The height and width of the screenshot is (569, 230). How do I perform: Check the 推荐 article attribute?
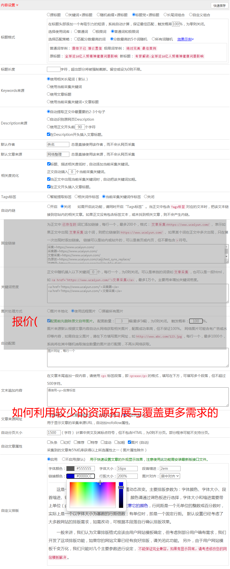[x=75, y=442]
